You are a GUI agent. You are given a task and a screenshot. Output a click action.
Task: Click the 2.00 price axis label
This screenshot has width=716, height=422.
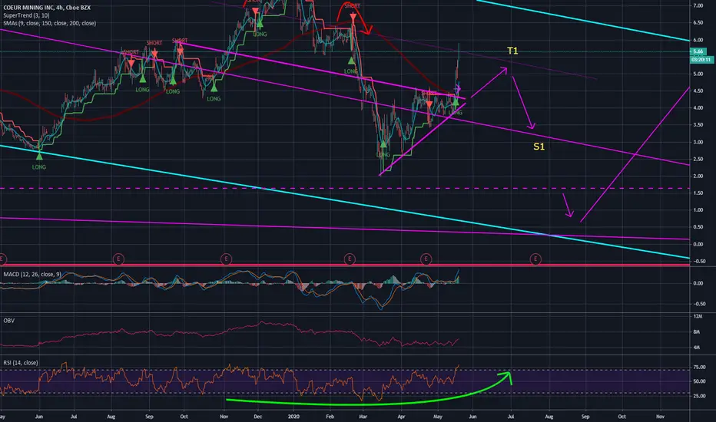(x=698, y=176)
